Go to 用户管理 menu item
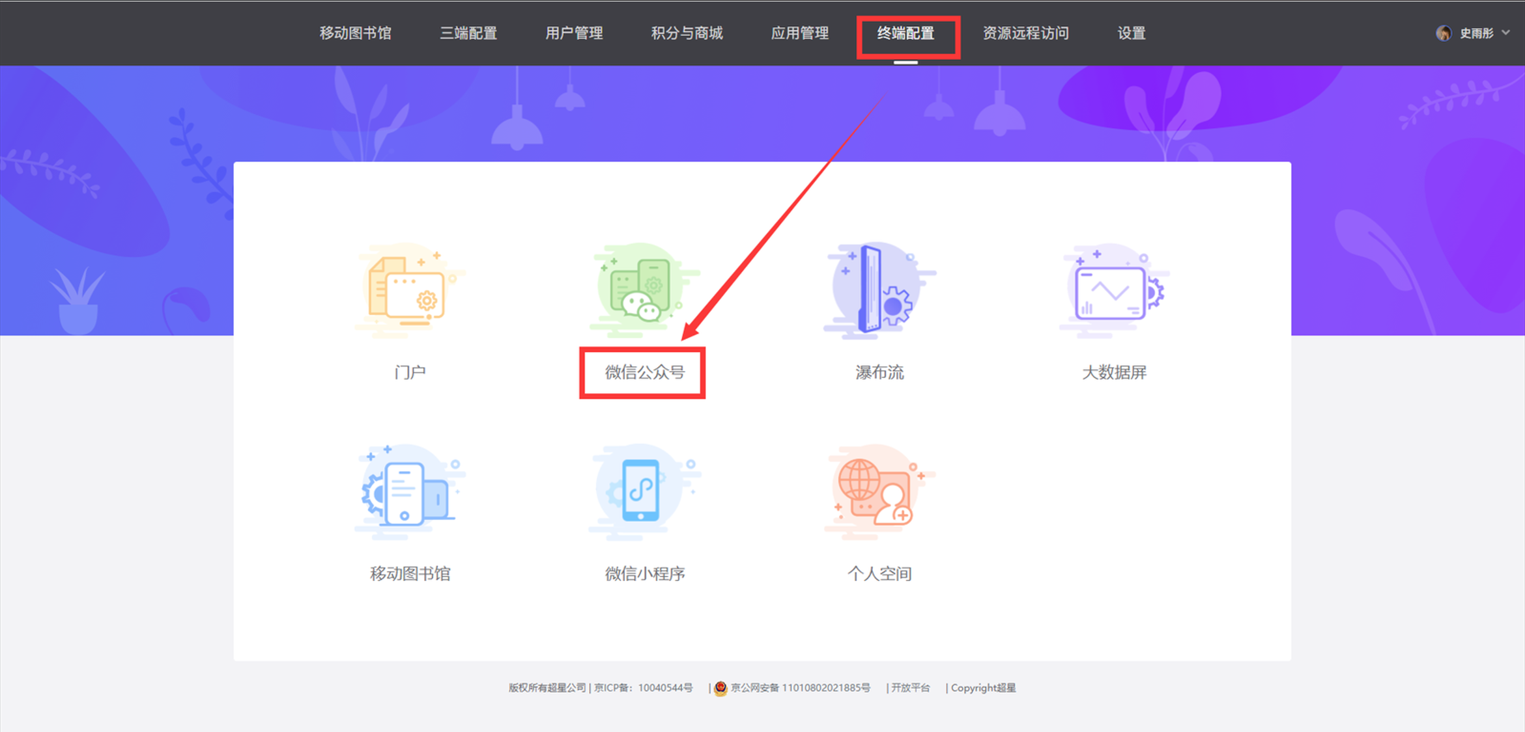 tap(574, 33)
